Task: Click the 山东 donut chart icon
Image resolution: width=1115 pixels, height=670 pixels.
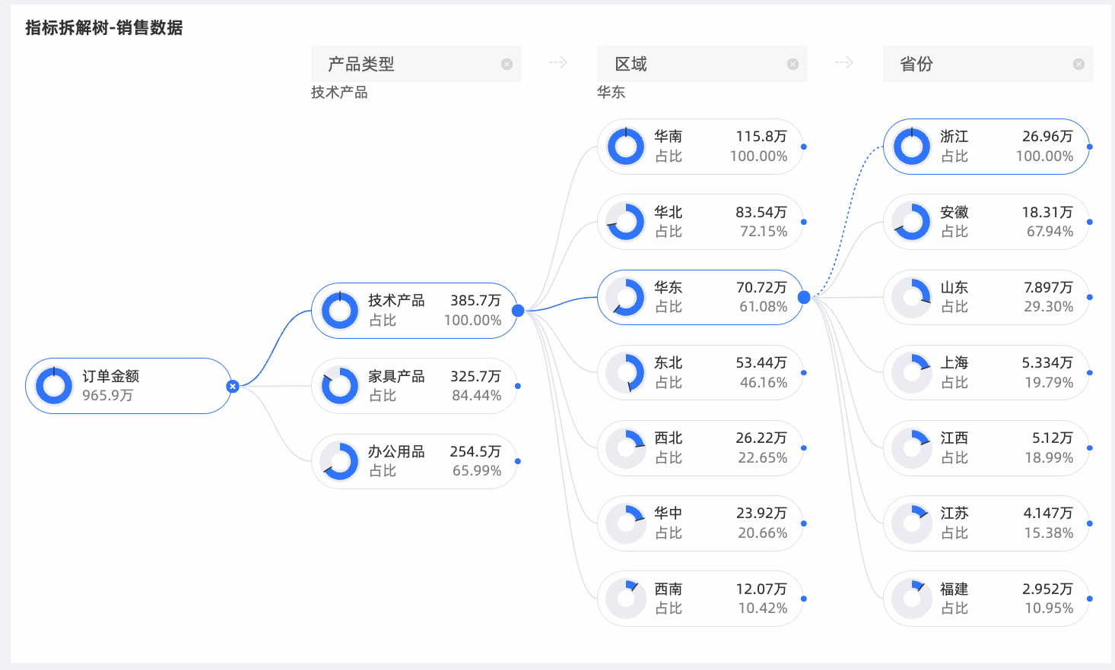Action: click(x=912, y=297)
